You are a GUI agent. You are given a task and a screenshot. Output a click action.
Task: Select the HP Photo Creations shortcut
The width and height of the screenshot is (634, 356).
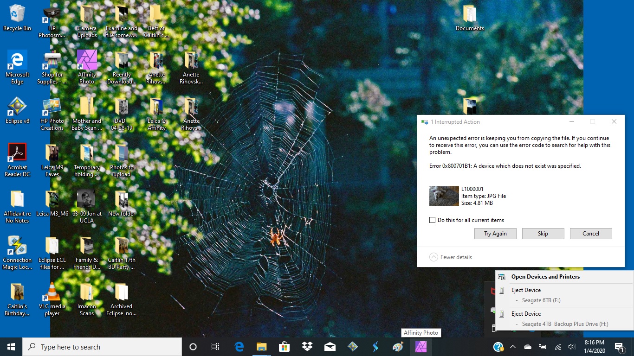(52, 114)
